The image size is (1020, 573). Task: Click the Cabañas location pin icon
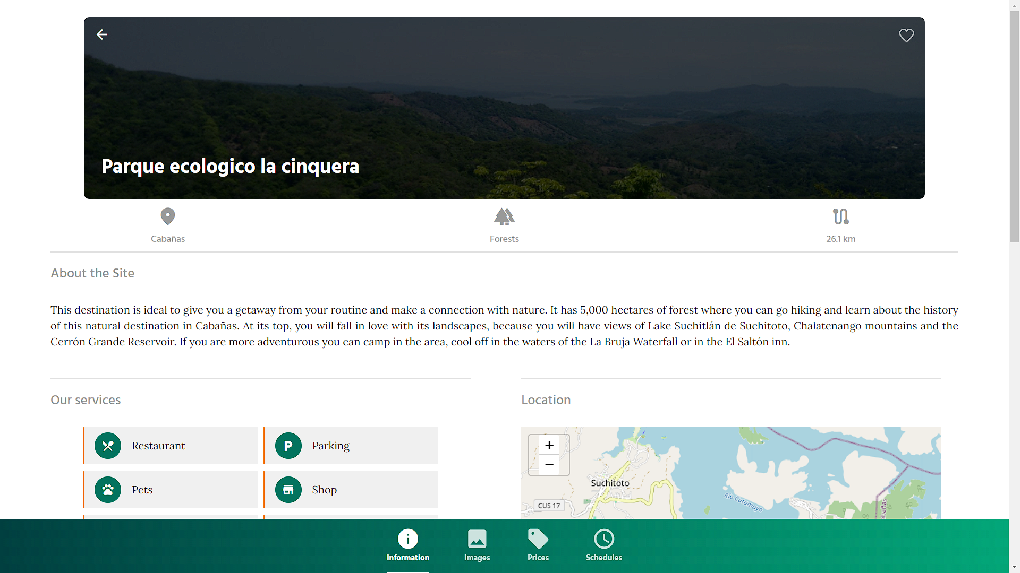[x=168, y=216]
